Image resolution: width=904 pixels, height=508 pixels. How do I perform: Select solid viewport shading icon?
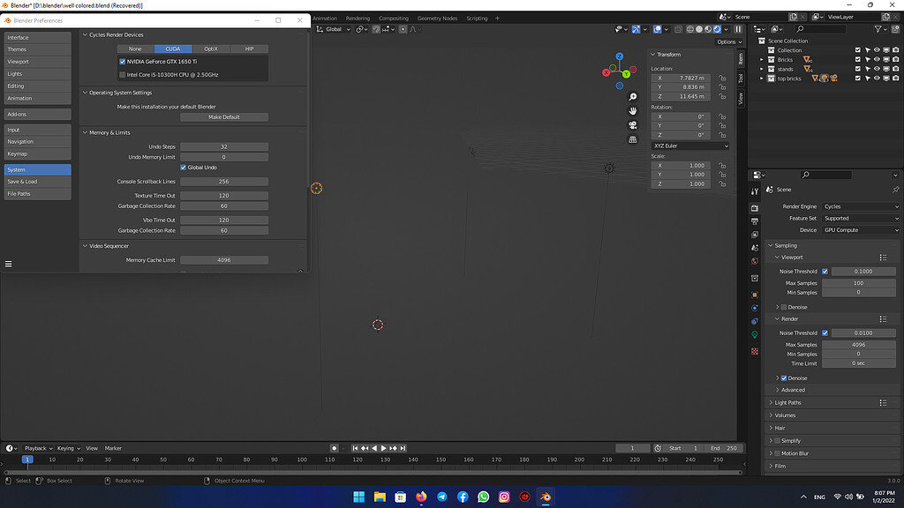point(699,29)
